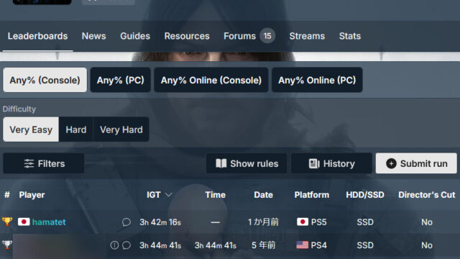Open hamatet's player profile
This screenshot has height=259, width=460.
[49, 222]
